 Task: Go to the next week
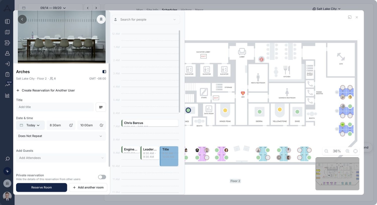[x=96, y=8]
